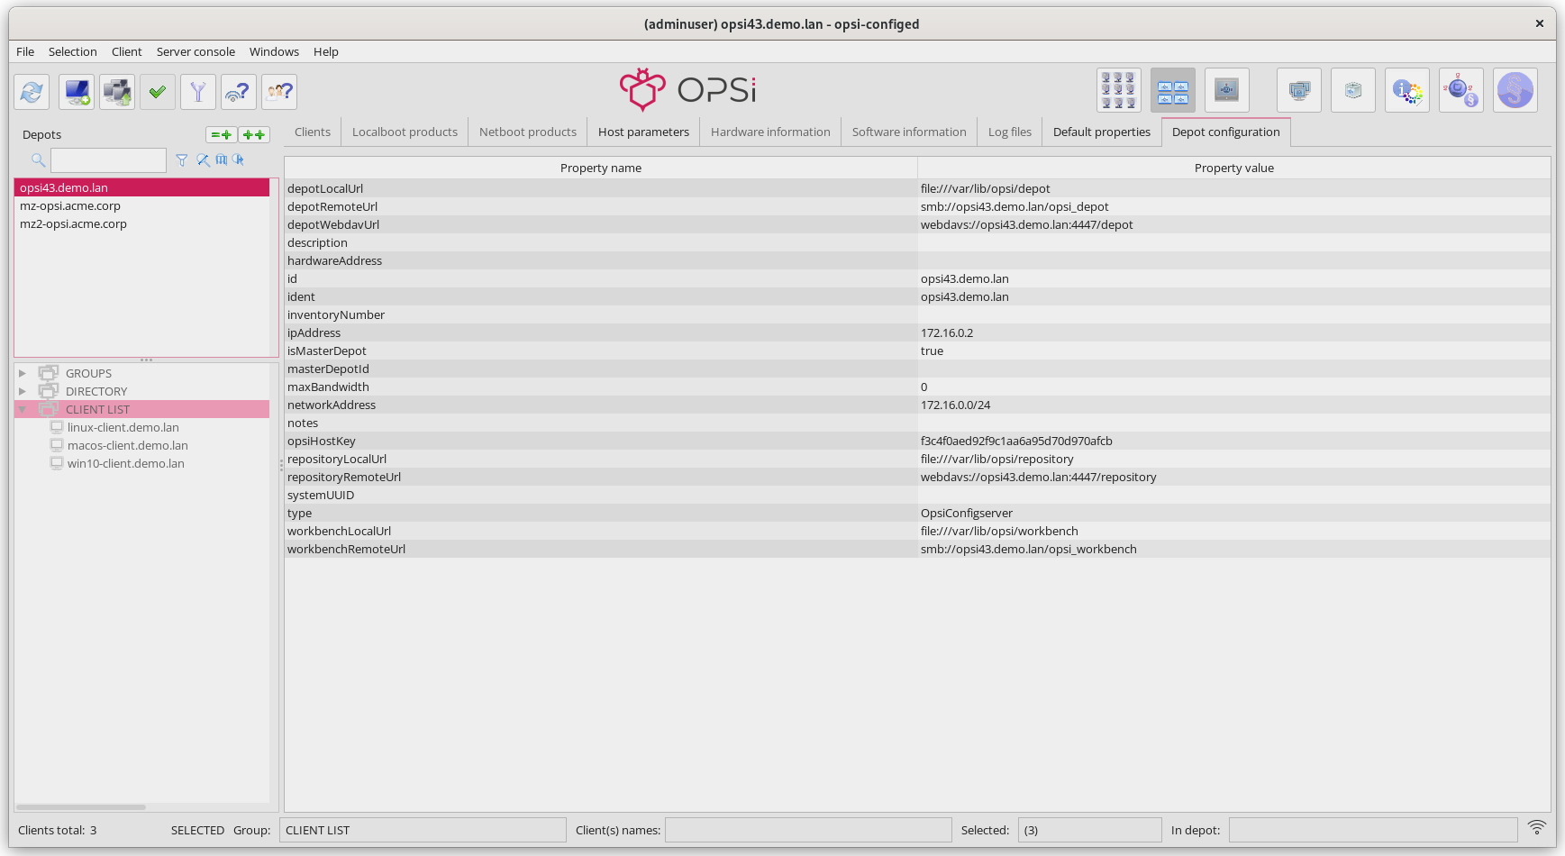
Task: Open the Server console menu
Action: pyautogui.click(x=196, y=51)
